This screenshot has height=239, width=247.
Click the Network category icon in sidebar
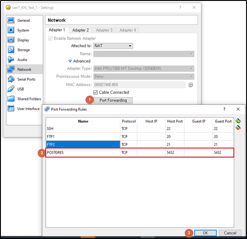point(11,70)
